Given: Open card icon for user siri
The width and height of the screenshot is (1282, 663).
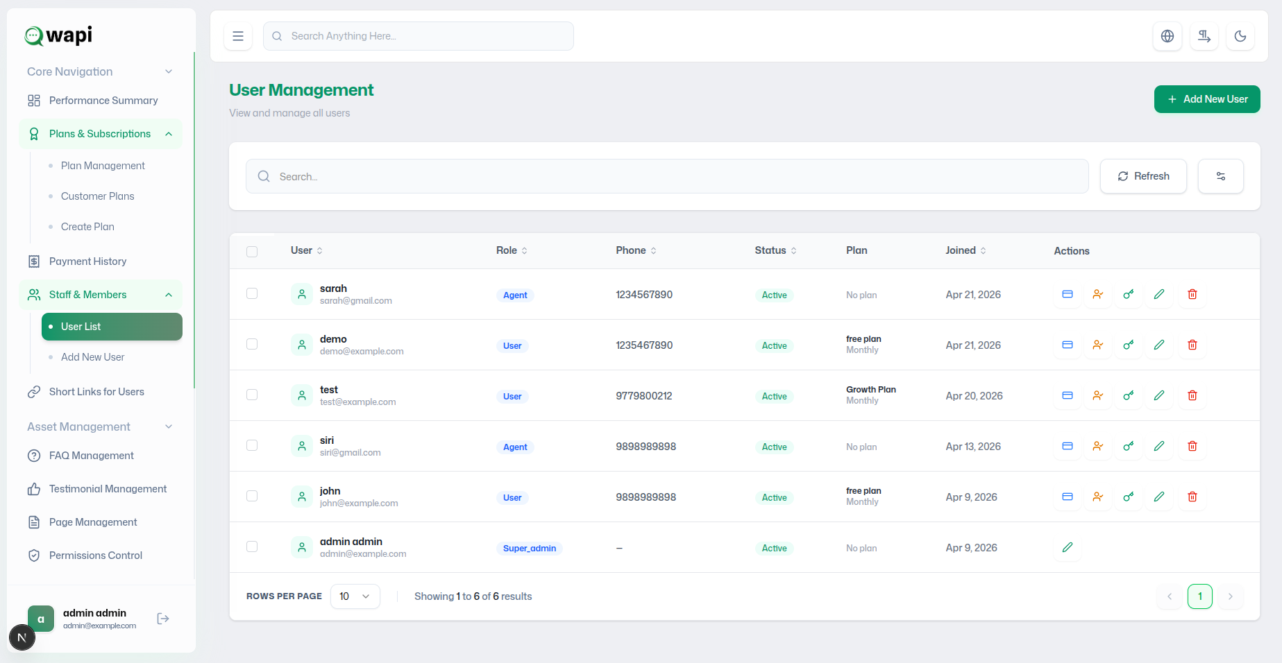Looking at the screenshot, I should coord(1068,446).
